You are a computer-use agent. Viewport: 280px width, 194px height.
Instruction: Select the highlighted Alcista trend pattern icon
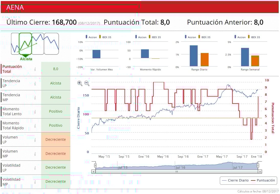[x=25, y=44]
